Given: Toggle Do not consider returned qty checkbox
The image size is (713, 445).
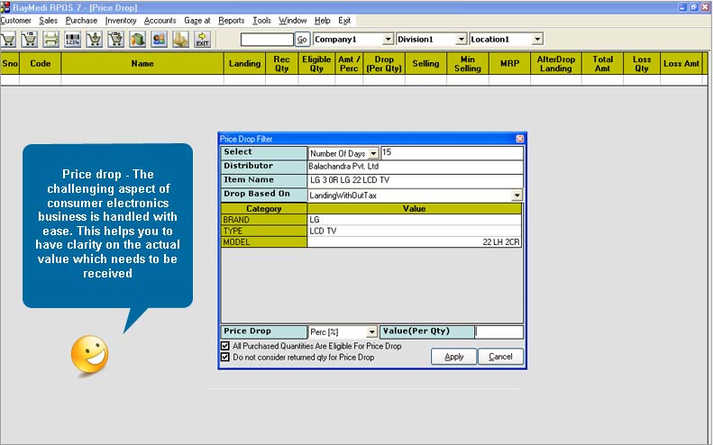Looking at the screenshot, I should coord(225,358).
